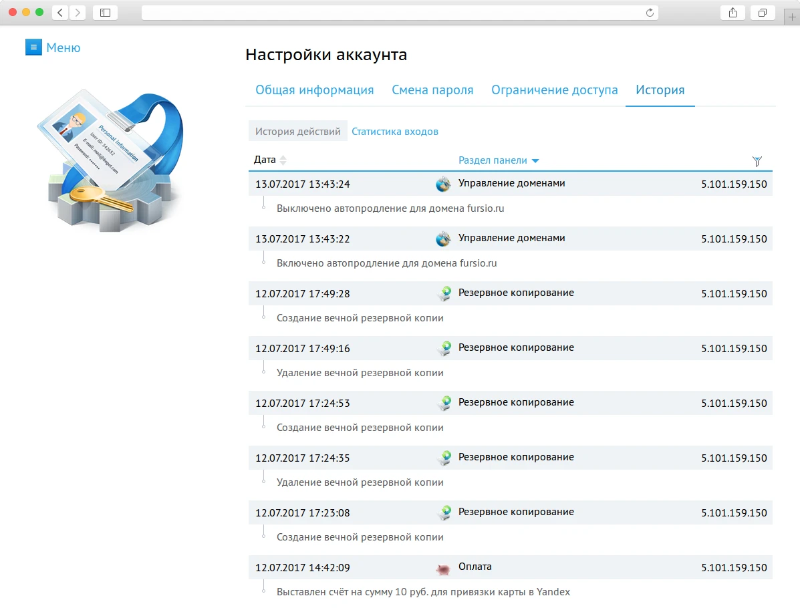Click the browser address bar field

[400, 13]
